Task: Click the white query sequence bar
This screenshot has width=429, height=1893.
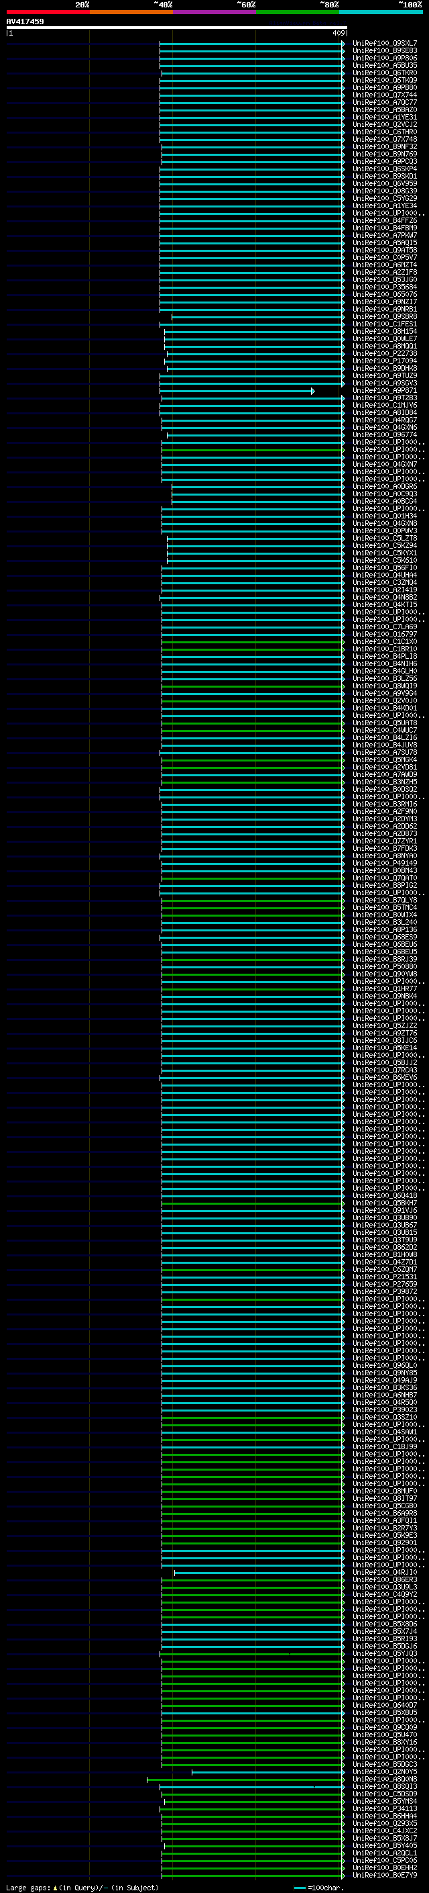Action: click(x=177, y=27)
